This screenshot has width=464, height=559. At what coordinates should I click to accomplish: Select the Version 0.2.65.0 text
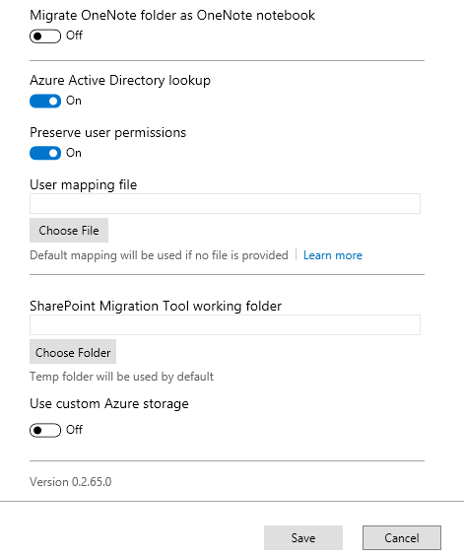(x=71, y=482)
